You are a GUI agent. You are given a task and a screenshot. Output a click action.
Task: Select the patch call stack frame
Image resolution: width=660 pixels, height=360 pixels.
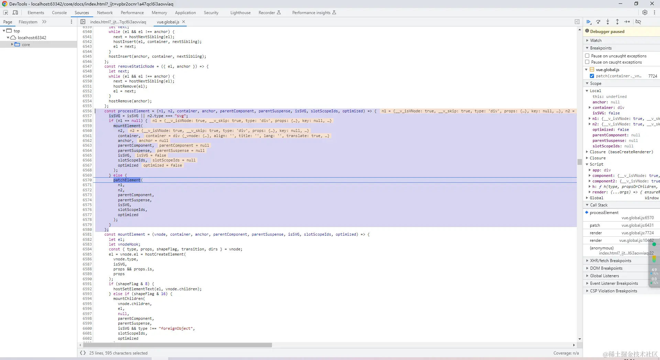(621, 225)
